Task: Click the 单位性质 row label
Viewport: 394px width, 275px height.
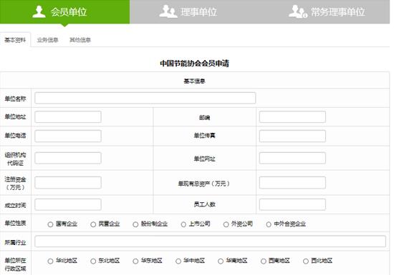Action: [x=15, y=223]
